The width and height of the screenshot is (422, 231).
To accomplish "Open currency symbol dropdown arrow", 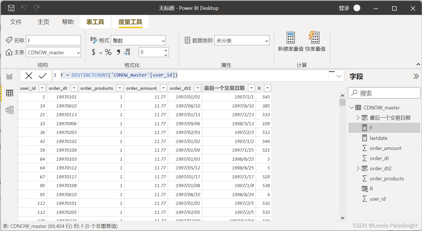I will [101, 53].
